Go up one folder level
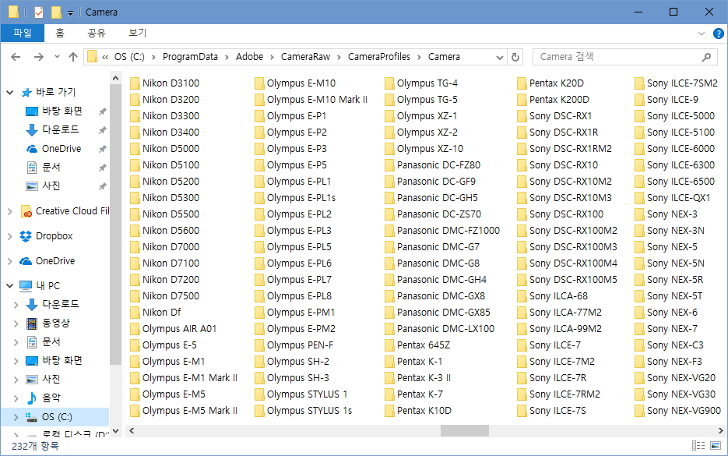This screenshot has height=456, width=728. pyautogui.click(x=73, y=57)
